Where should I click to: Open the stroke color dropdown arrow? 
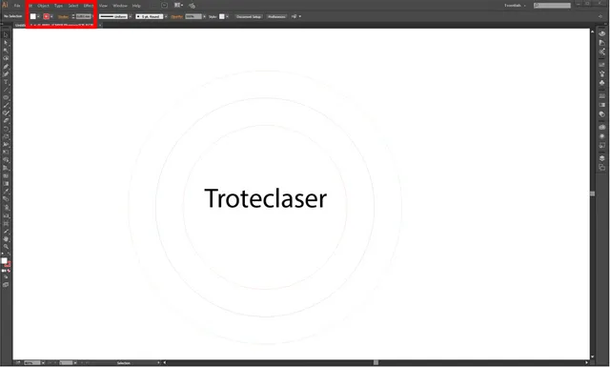point(51,17)
